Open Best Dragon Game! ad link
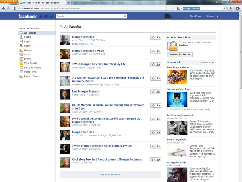The height and width of the screenshot is (182, 242). click(178, 67)
